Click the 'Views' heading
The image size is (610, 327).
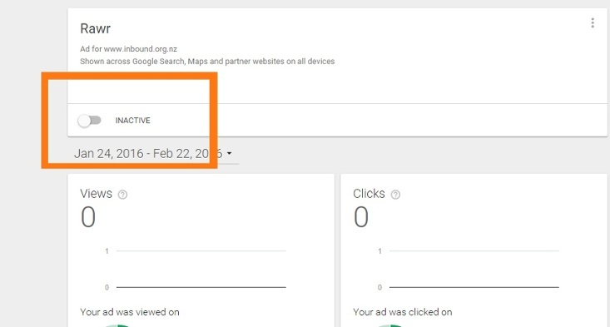tap(96, 193)
